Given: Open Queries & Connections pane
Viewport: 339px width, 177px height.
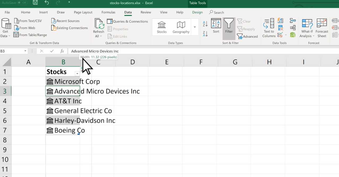Looking at the screenshot, I should pos(127,22).
